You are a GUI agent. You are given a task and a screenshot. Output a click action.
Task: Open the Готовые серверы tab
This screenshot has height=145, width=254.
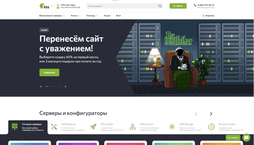click(x=28, y=127)
